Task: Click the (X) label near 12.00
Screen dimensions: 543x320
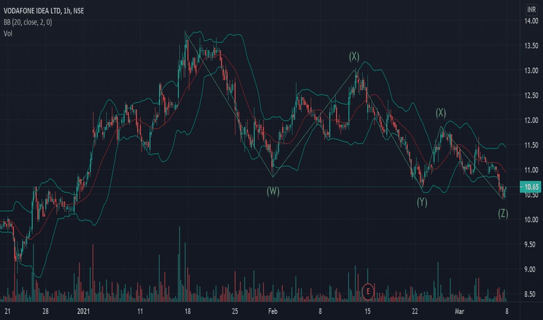Action: (x=440, y=112)
